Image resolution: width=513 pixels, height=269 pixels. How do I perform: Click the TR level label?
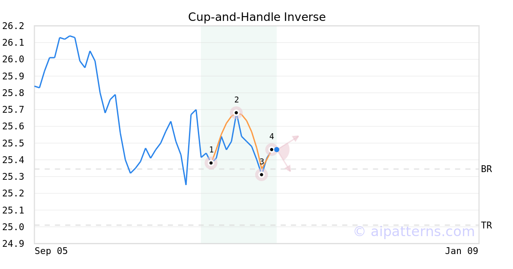(x=486, y=225)
